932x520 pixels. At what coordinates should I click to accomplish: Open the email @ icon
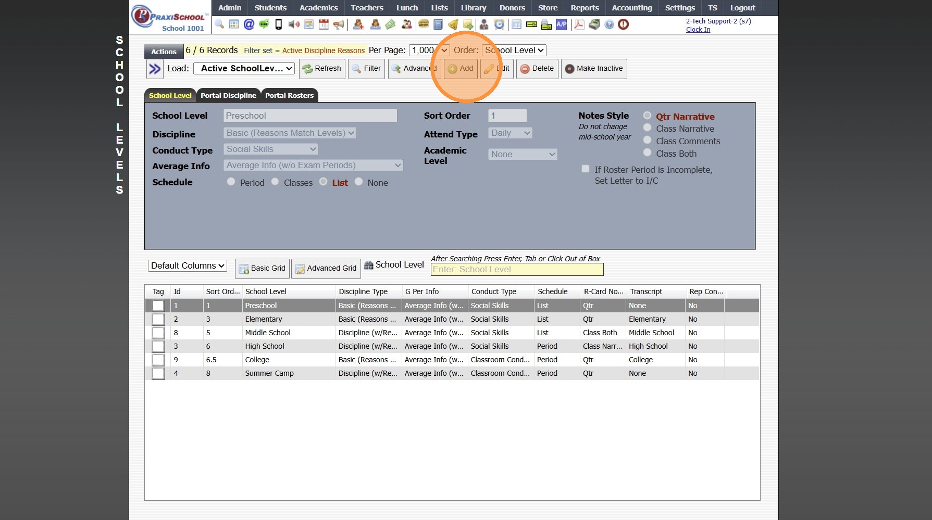pos(249,24)
